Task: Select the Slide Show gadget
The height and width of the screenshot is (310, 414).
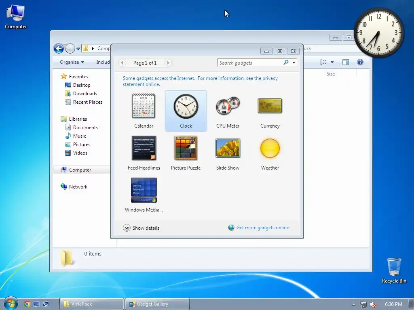Action: click(228, 153)
